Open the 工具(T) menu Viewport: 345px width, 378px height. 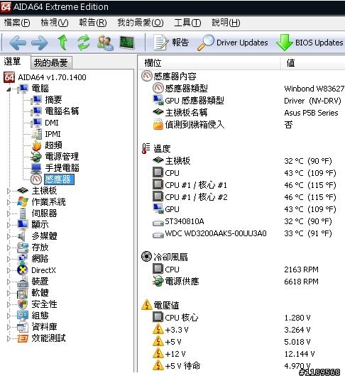[x=187, y=23]
